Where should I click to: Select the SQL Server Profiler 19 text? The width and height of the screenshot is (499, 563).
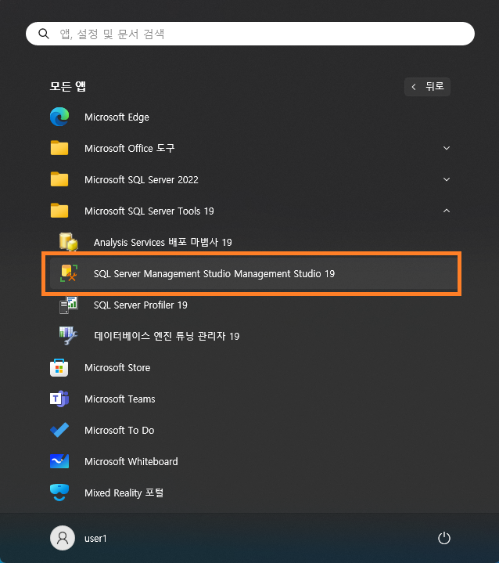141,305
